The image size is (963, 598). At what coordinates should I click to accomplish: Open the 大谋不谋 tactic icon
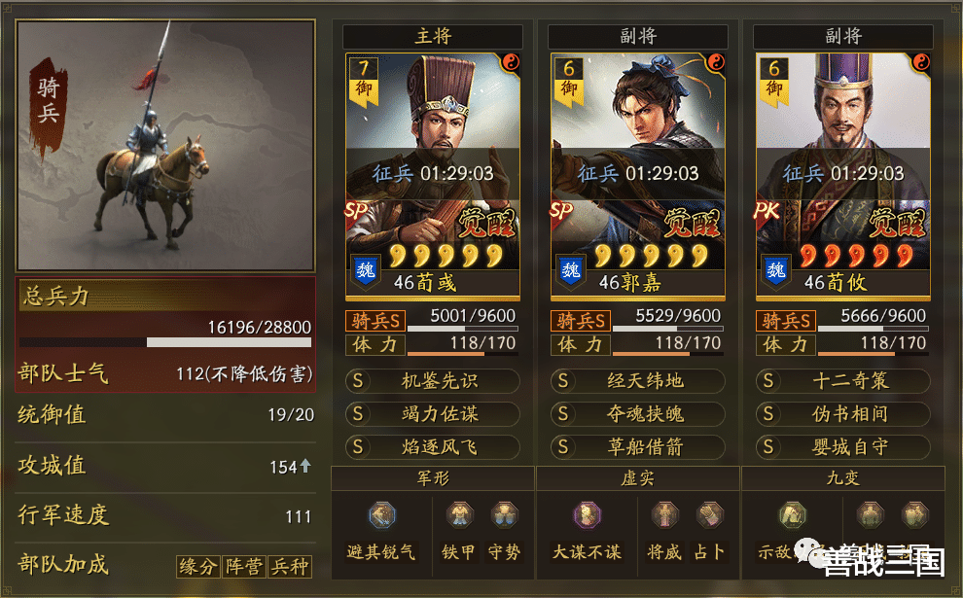[x=588, y=515]
